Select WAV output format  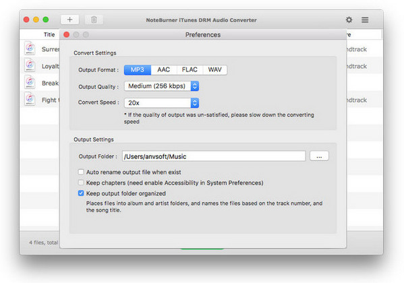215,70
